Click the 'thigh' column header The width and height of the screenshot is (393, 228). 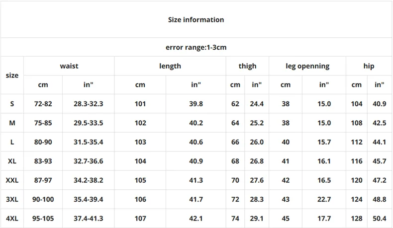pyautogui.click(x=247, y=66)
